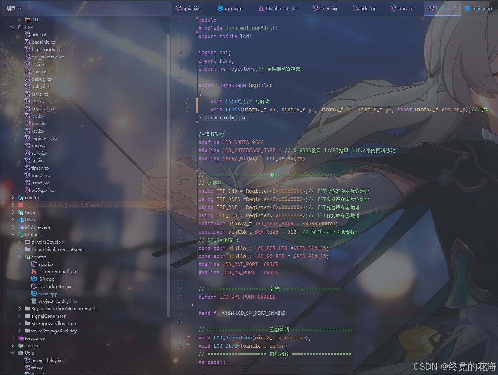Click the fsmc.ixx file icon
Image resolution: width=498 pixels, height=375 pixels.
point(27,94)
